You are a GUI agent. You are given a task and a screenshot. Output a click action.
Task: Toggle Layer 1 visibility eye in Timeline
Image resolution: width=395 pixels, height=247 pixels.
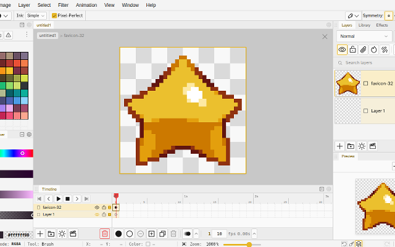coord(97,214)
